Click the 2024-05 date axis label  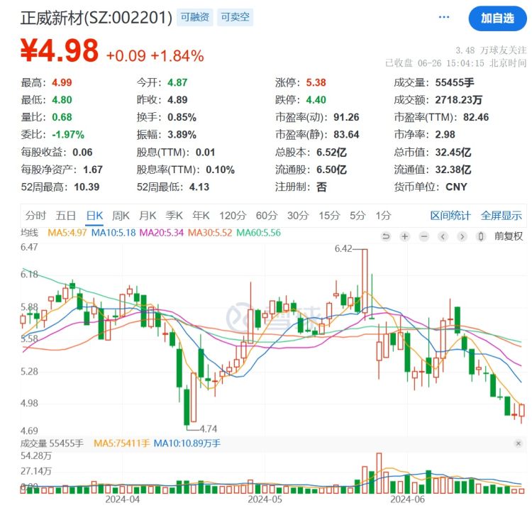click(265, 500)
